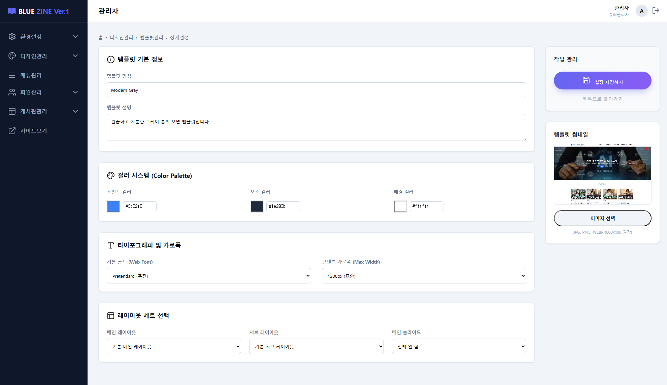Focus the #ffffff hex code field
667x385 pixels.
(427, 206)
